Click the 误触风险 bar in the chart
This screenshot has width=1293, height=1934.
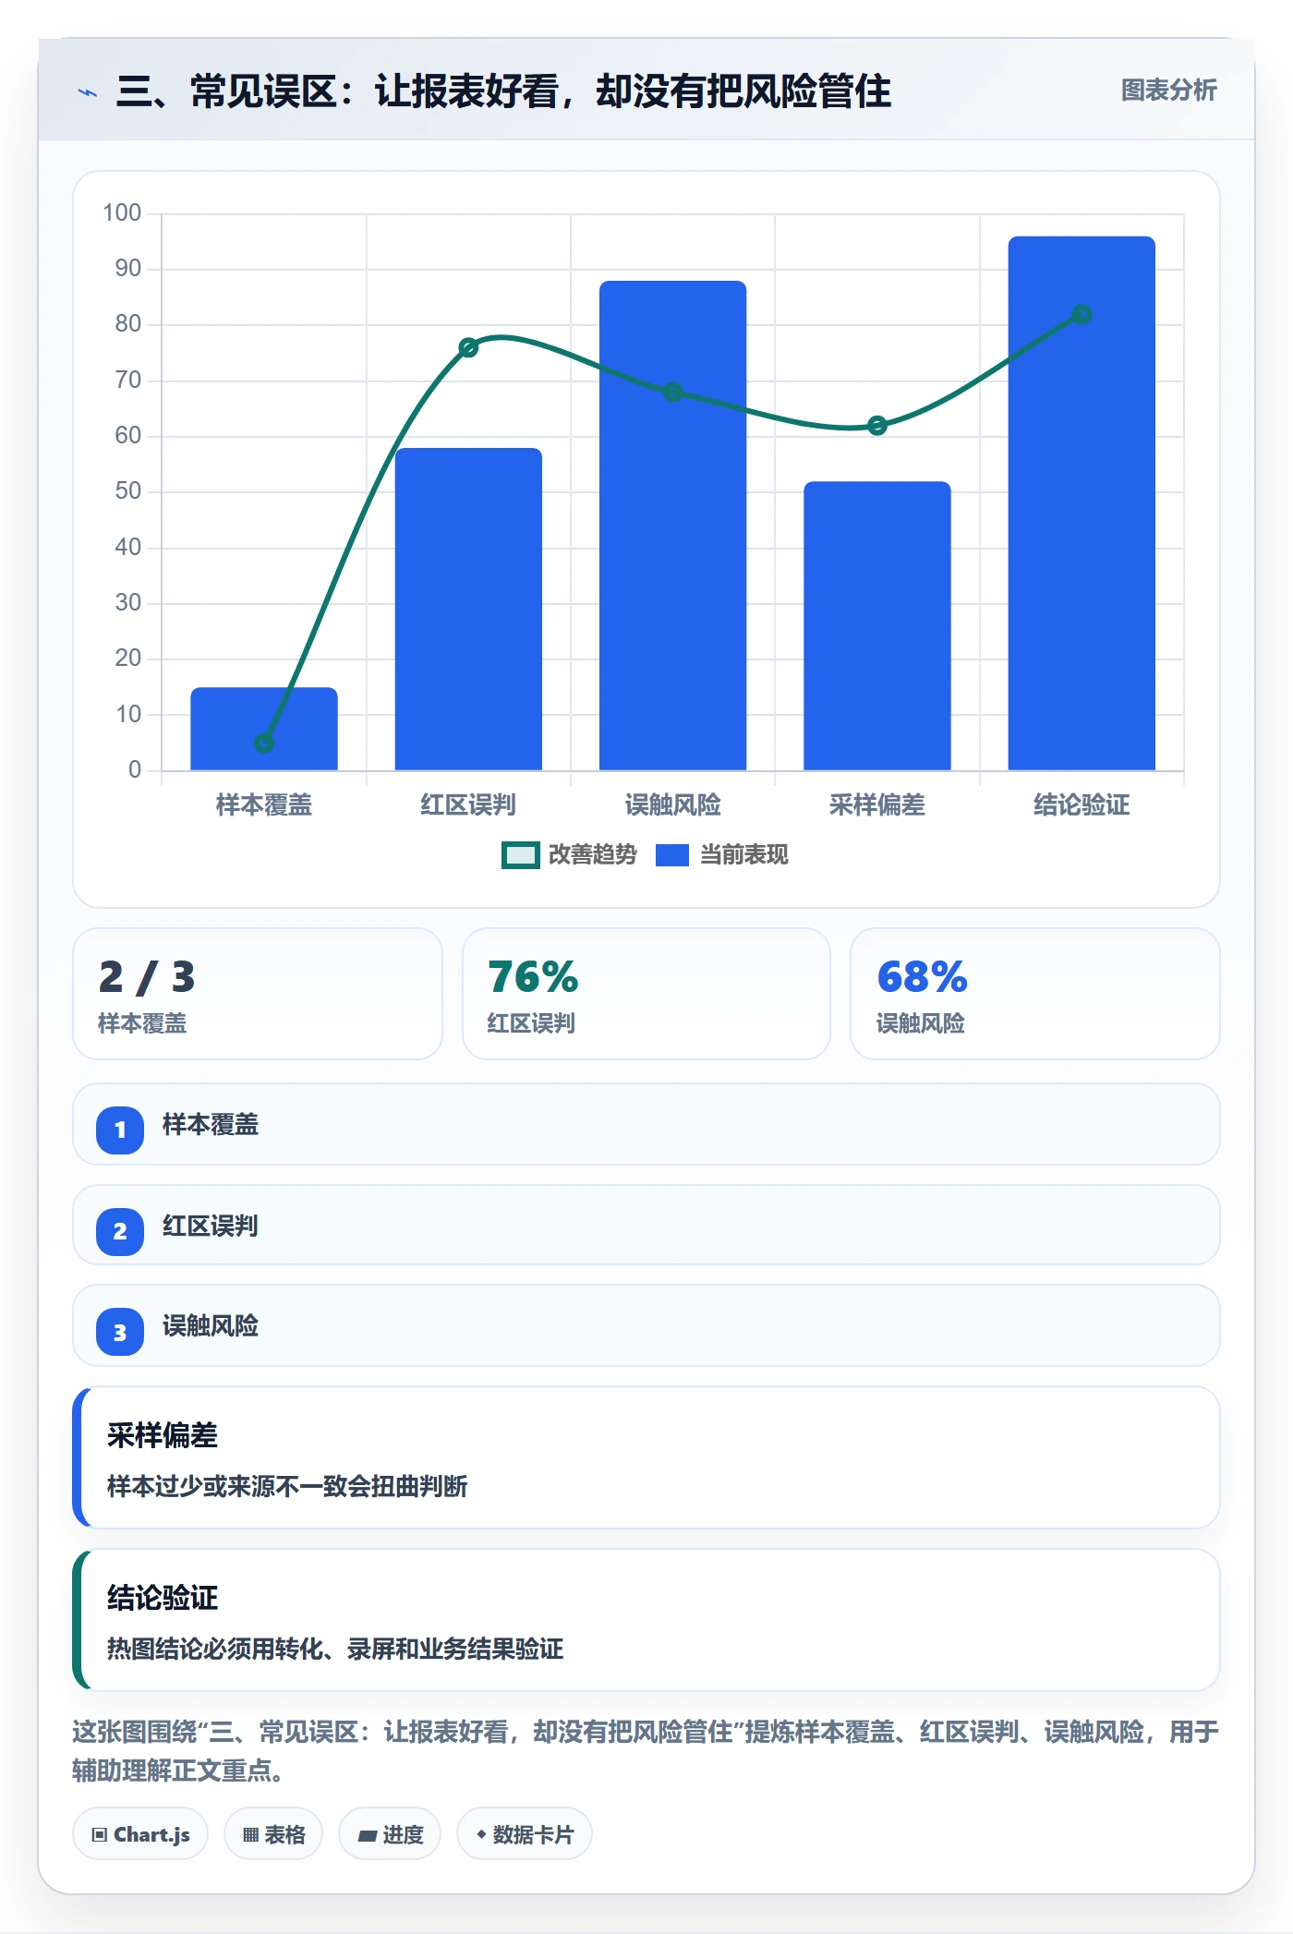(673, 526)
